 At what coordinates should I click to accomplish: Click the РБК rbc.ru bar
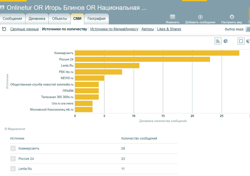[x=98, y=72]
